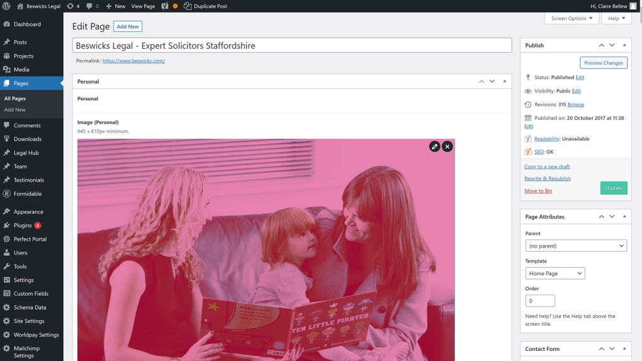642x361 pixels.
Task: Open the Yoast SEO icon in the admin bar
Action: click(165, 6)
